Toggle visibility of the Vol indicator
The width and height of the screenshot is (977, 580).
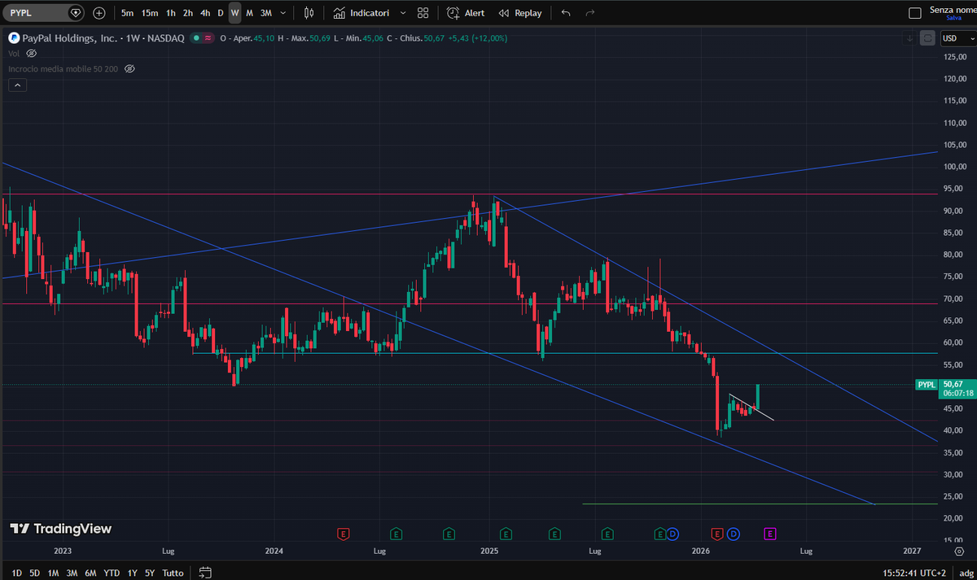click(x=32, y=53)
